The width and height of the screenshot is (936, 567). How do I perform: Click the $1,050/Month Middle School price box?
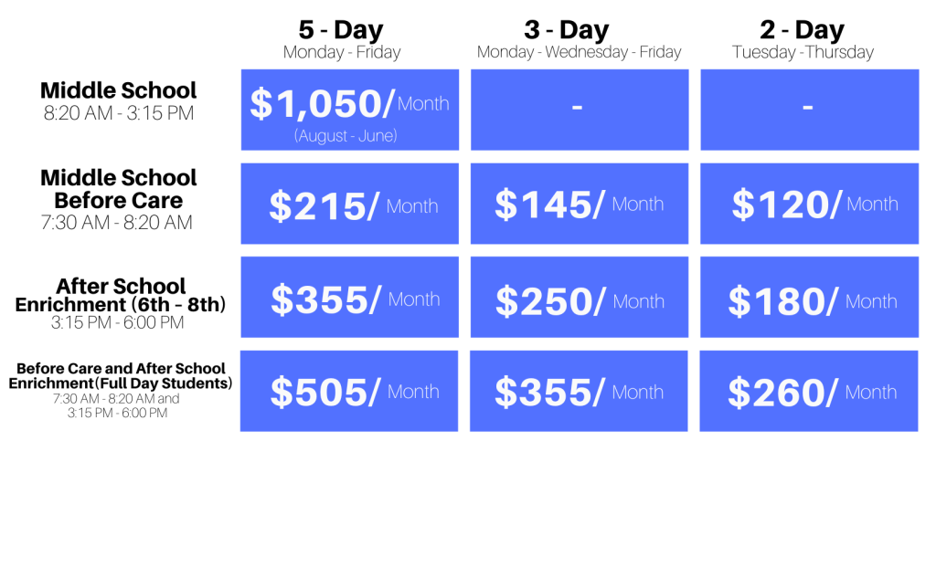[350, 110]
